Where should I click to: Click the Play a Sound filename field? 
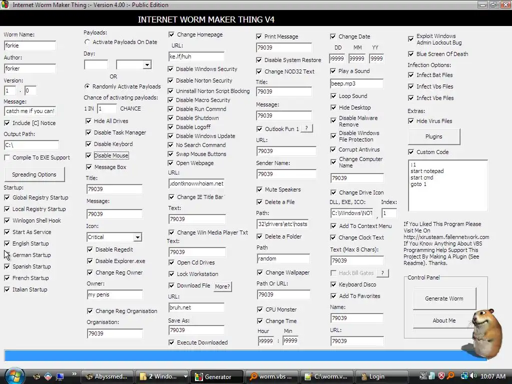[x=356, y=83]
